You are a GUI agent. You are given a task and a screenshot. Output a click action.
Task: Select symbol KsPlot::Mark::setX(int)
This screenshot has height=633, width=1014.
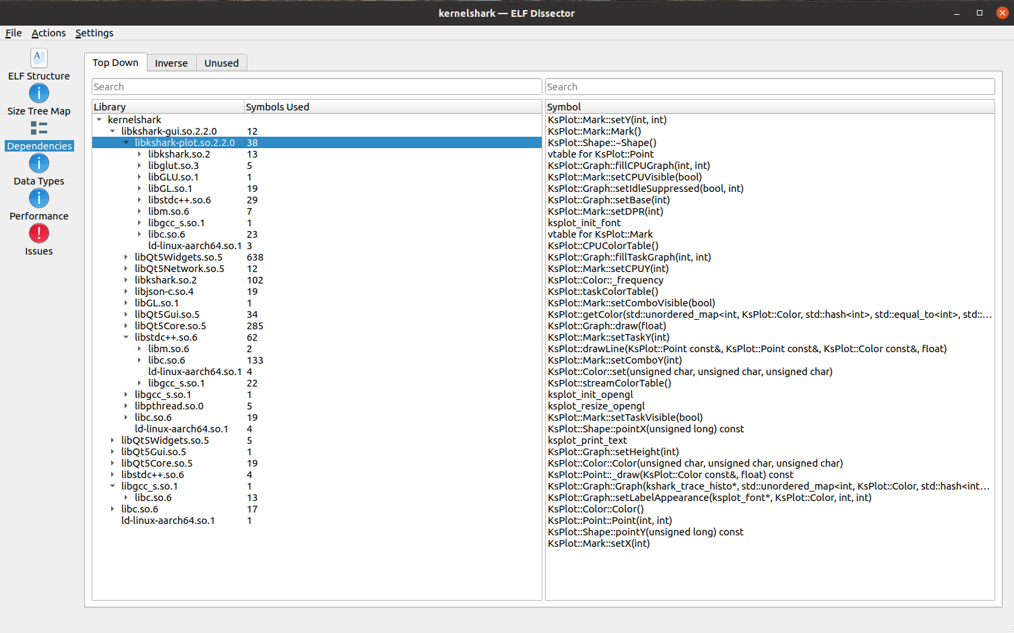coord(598,543)
